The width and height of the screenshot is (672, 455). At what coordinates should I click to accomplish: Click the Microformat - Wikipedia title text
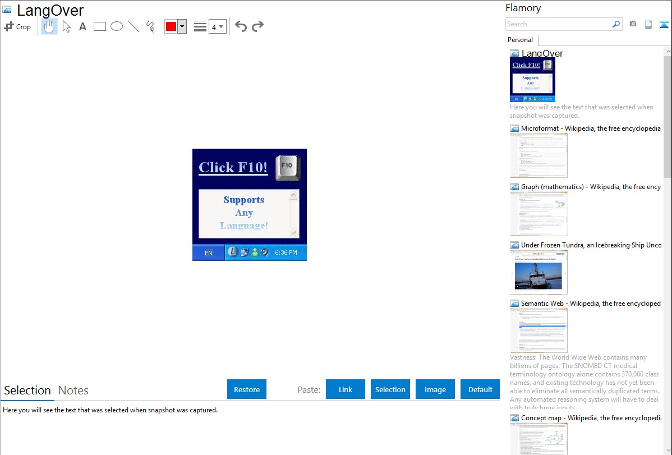pyautogui.click(x=591, y=128)
